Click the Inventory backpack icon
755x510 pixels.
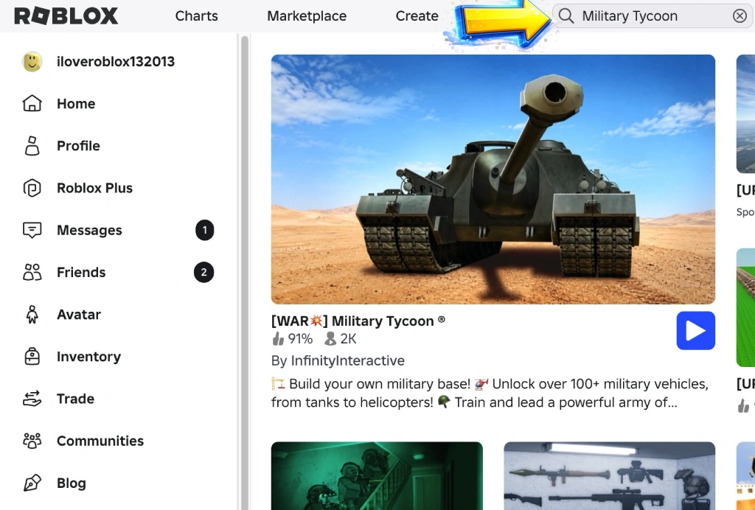[x=32, y=357]
